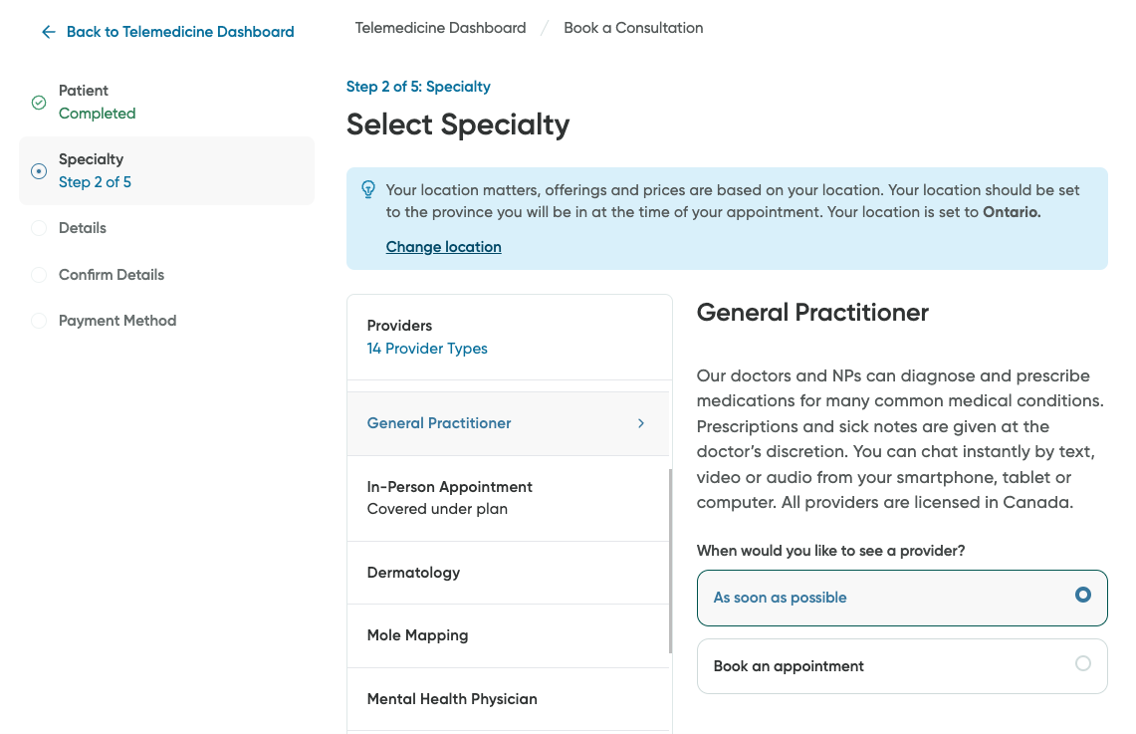The width and height of the screenshot is (1136, 734).
Task: Choose Mental Health Physician
Action: click(452, 699)
